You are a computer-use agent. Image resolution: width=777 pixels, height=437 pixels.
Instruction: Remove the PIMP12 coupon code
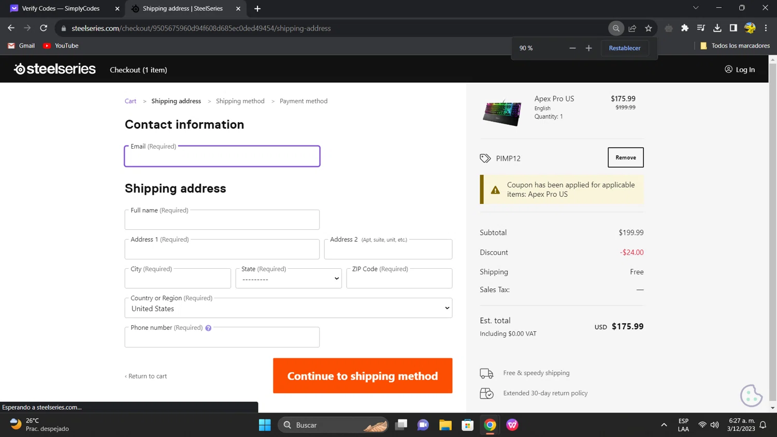point(625,157)
